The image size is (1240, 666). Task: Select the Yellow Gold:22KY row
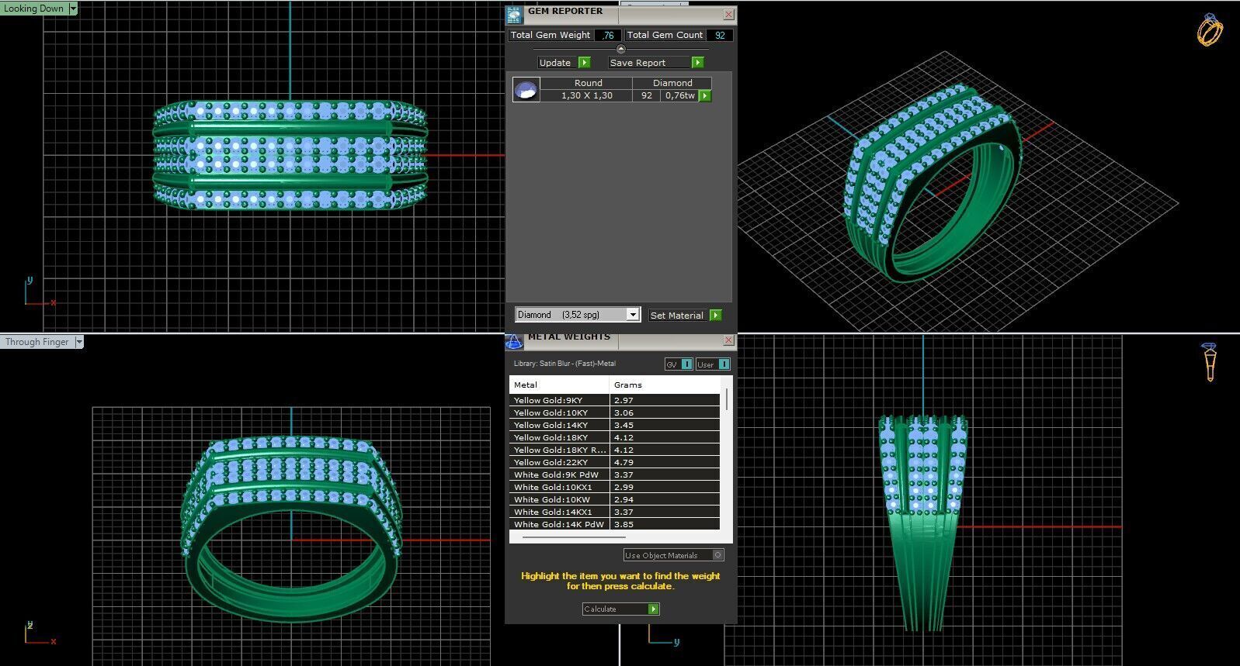point(614,462)
